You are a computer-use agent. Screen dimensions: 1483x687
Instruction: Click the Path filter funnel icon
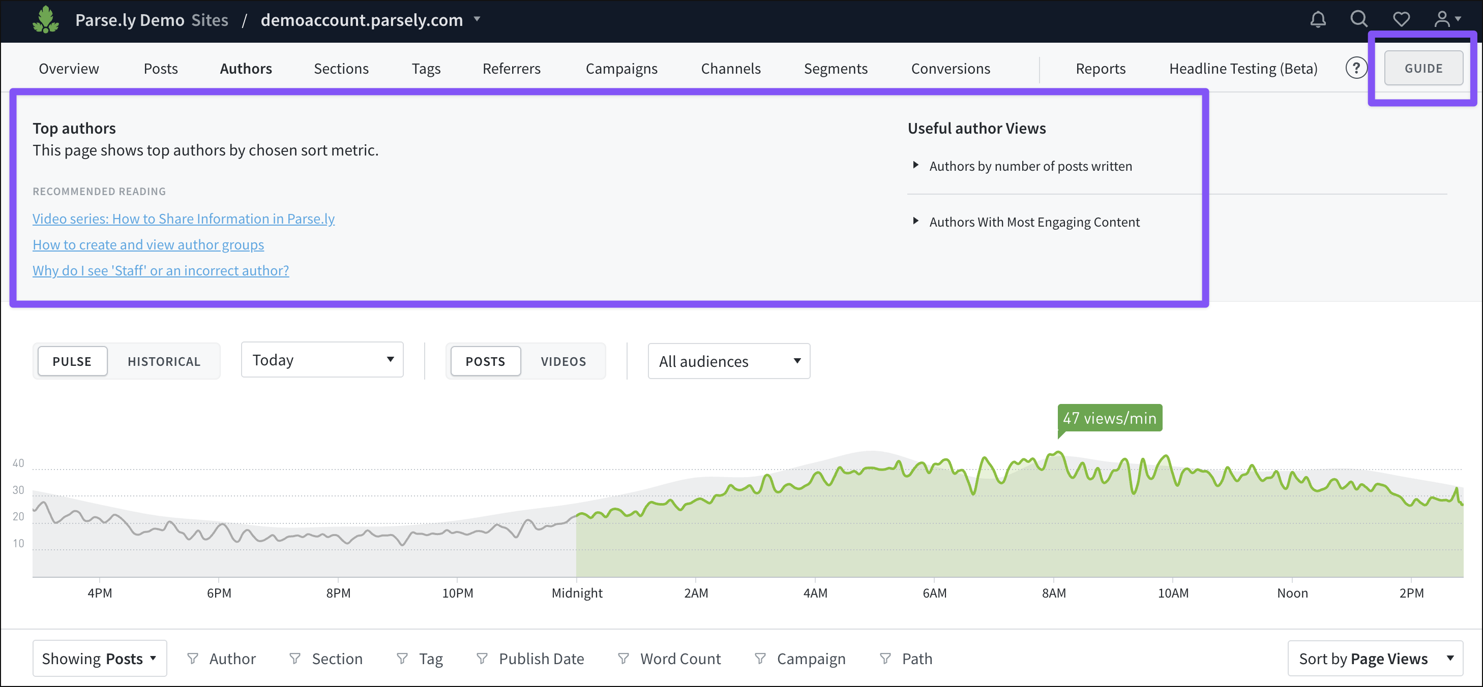click(x=885, y=658)
